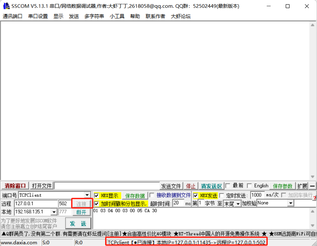Click the local port field 777
The width and height of the screenshot is (317, 246).
coord(65,212)
